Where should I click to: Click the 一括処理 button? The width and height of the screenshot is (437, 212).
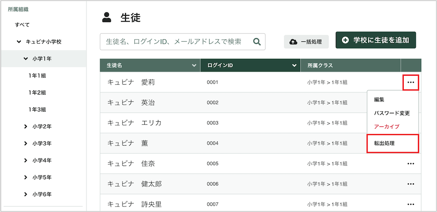pos(306,42)
